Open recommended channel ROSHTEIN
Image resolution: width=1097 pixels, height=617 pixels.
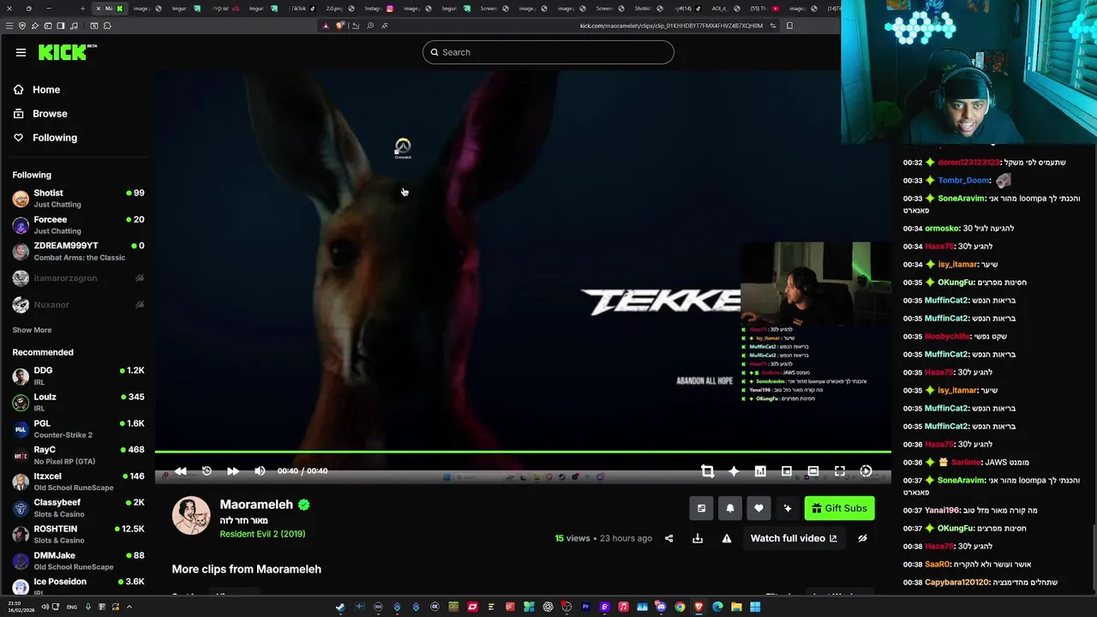click(78, 534)
